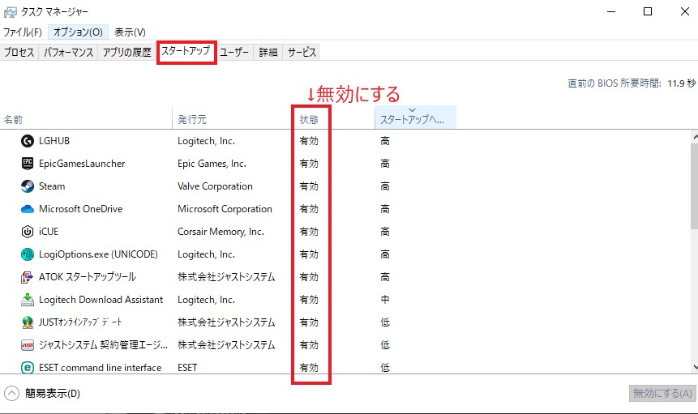The width and height of the screenshot is (698, 414).
Task: Click the 簡易表示(D) label
Action: [53, 394]
